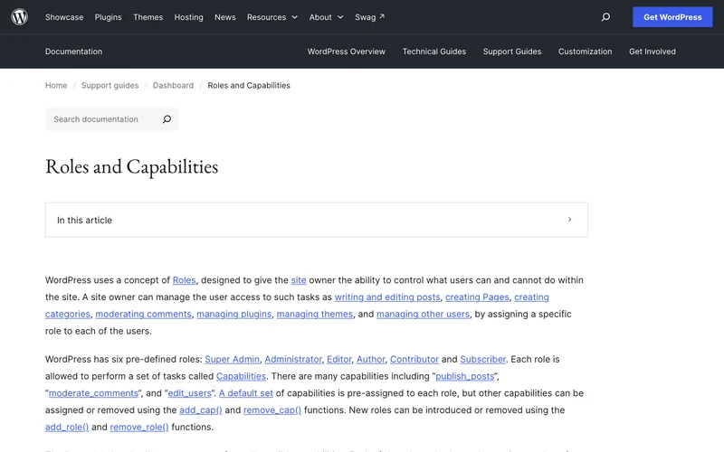724x452 pixels.
Task: Open writing and editing posts link
Action: [387, 297]
